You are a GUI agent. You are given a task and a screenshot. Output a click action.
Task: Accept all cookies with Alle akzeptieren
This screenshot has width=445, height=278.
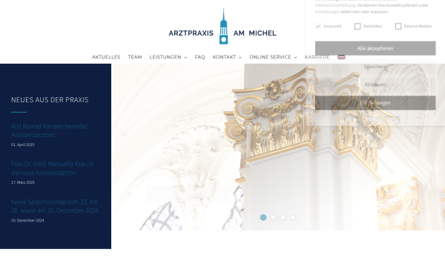click(375, 48)
